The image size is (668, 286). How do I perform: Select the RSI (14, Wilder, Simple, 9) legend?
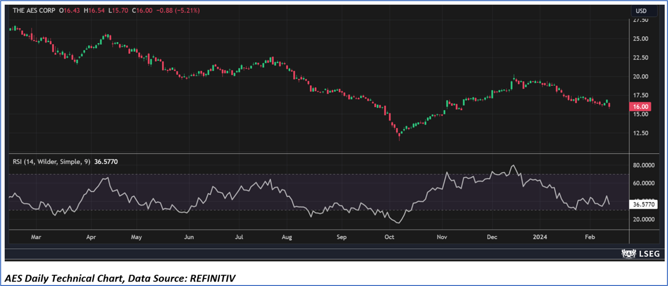pos(50,161)
